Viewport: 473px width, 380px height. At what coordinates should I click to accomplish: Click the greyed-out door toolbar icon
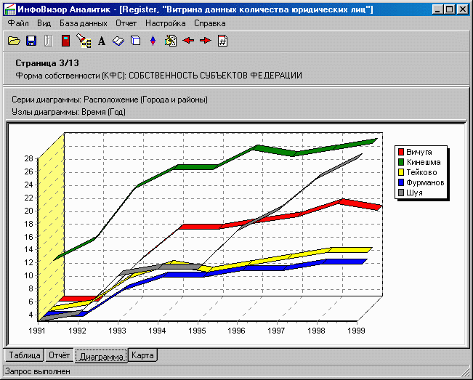48,41
